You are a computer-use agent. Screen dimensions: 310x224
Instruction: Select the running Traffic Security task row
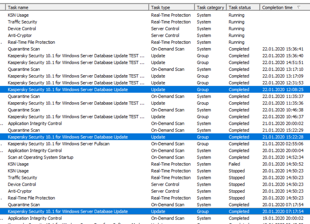coord(22,22)
